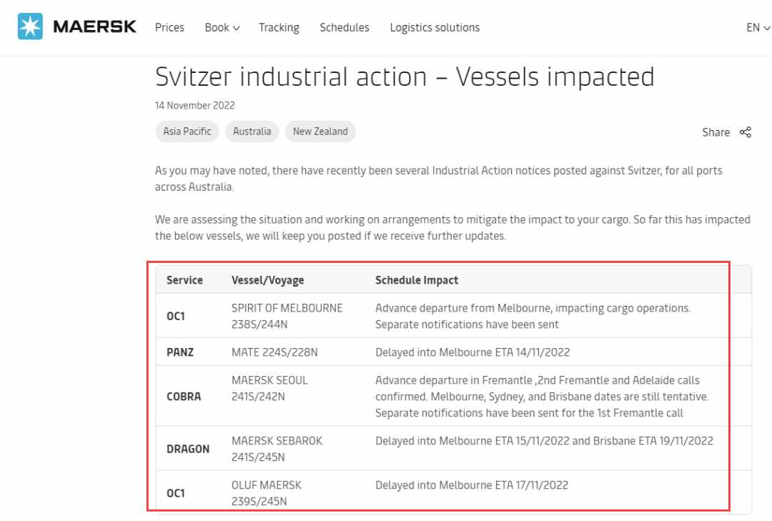The height and width of the screenshot is (521, 772).
Task: Open the EN language selector
Action: click(758, 28)
